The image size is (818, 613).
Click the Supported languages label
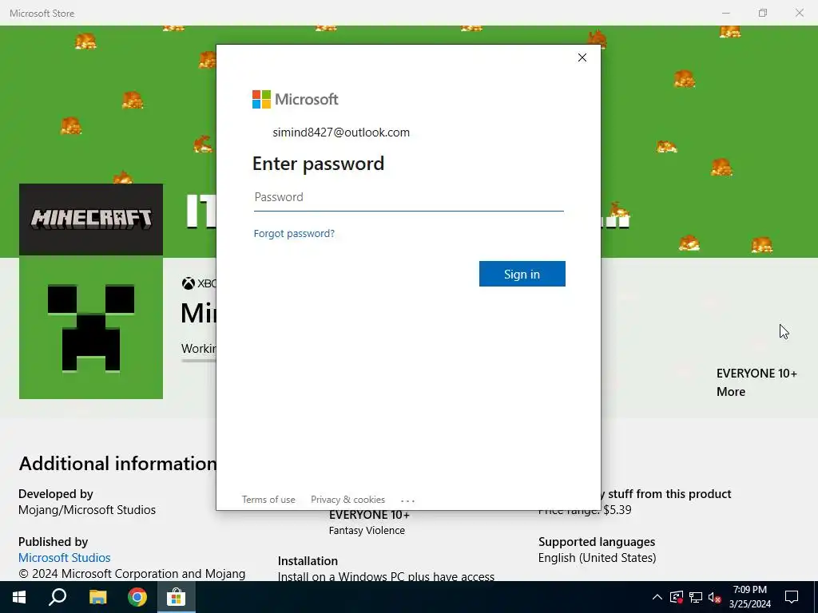tap(597, 542)
